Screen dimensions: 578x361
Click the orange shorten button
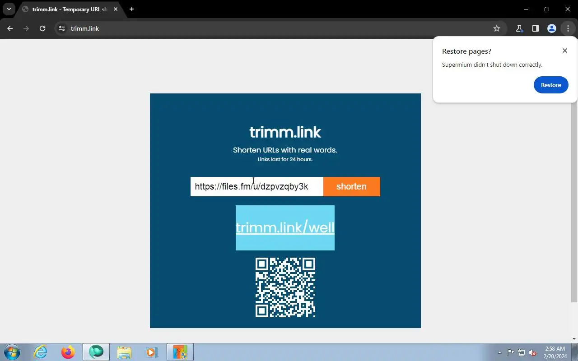351,186
